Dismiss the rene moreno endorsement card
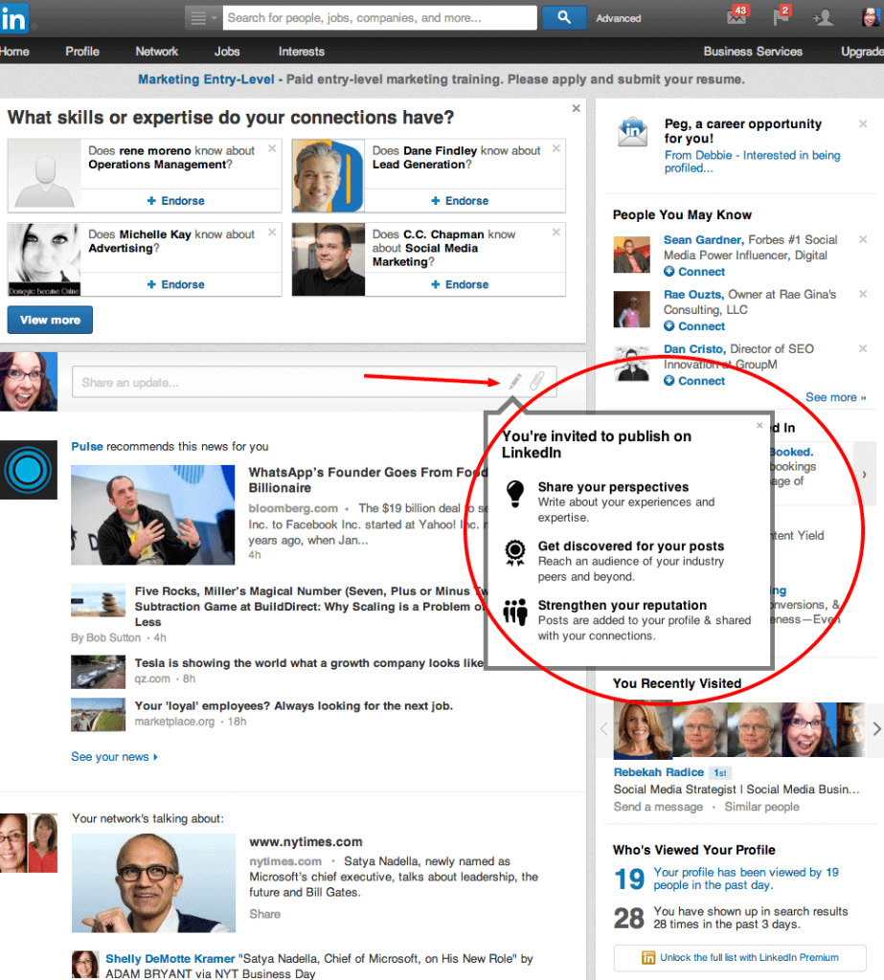This screenshot has height=980, width=884. 272,148
